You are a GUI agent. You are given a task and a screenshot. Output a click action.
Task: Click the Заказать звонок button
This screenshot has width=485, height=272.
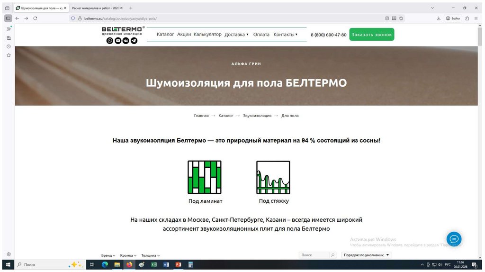click(x=372, y=34)
